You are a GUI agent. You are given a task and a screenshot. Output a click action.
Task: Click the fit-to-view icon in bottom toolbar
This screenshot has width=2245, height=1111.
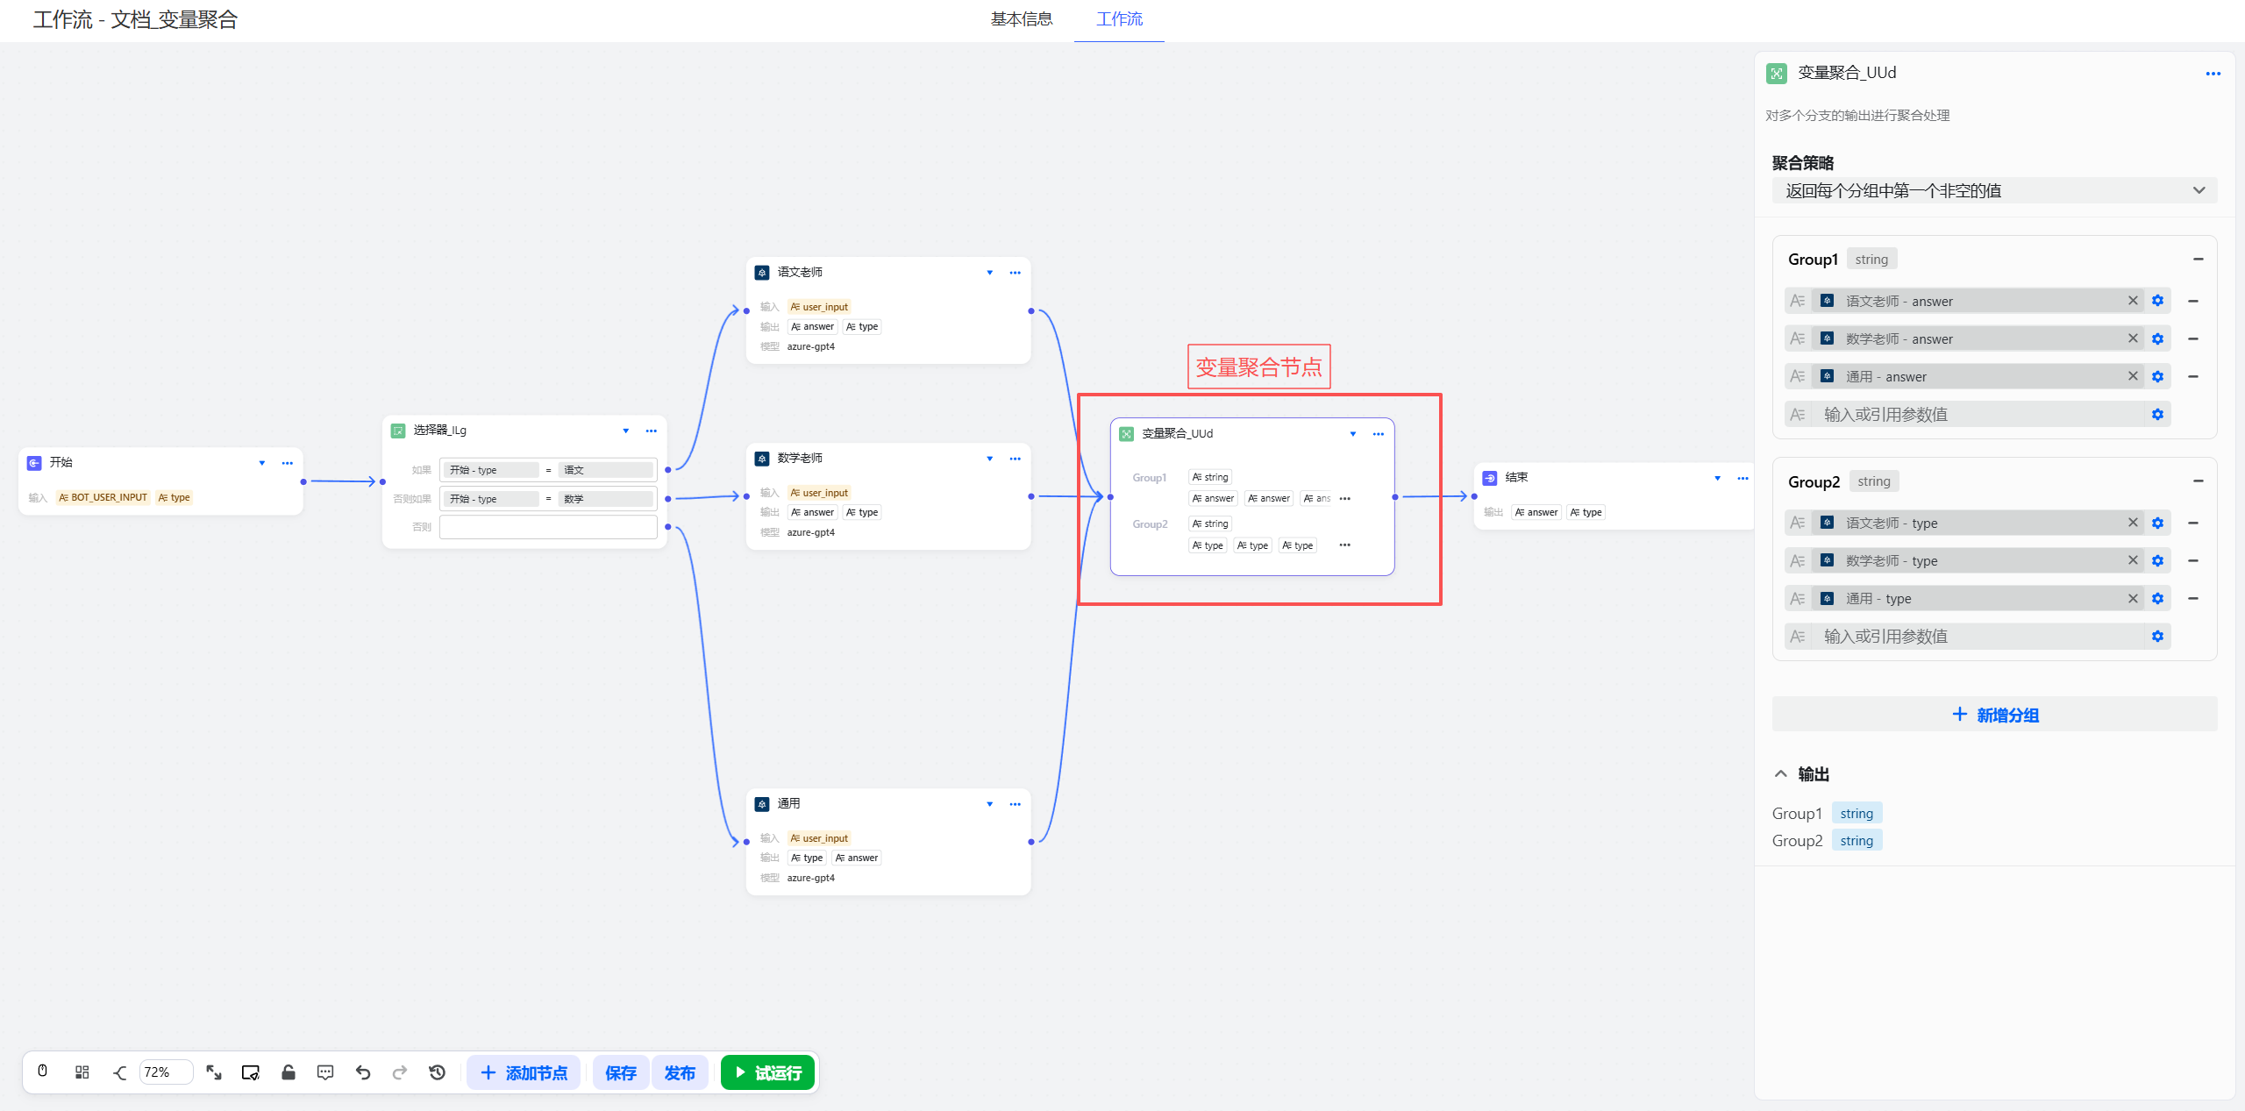tap(214, 1072)
